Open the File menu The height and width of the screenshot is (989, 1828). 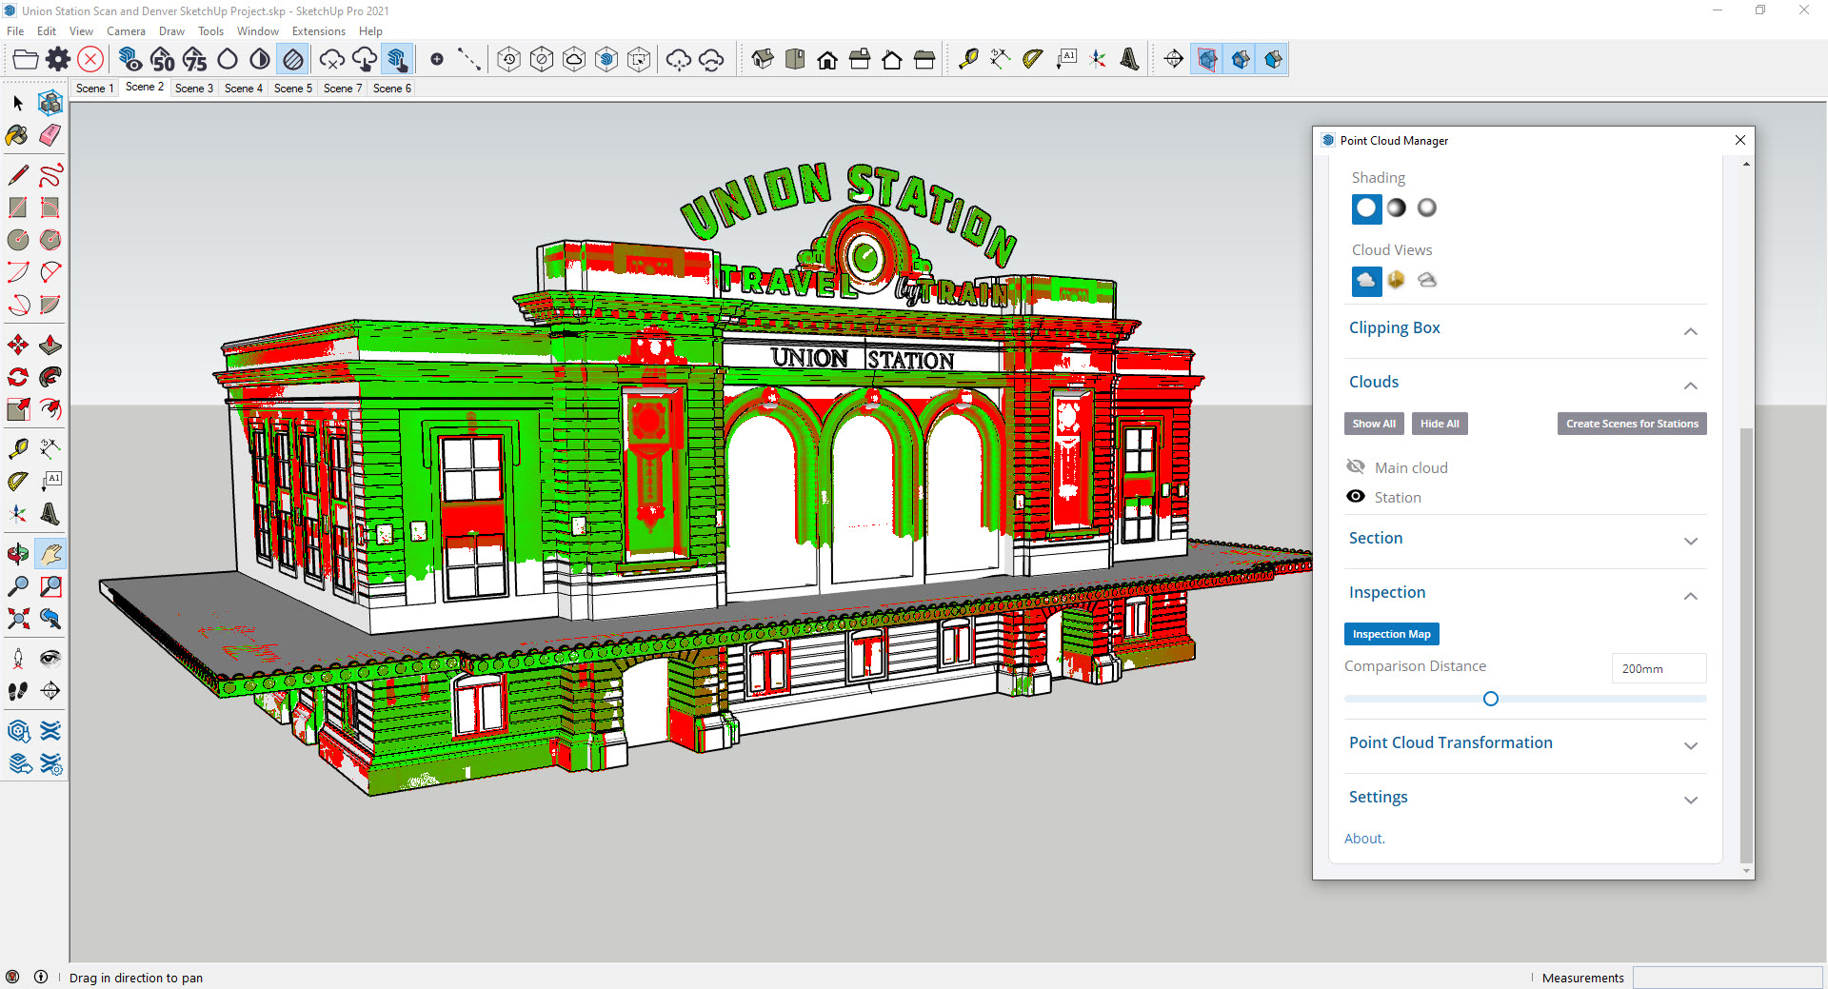click(x=15, y=31)
